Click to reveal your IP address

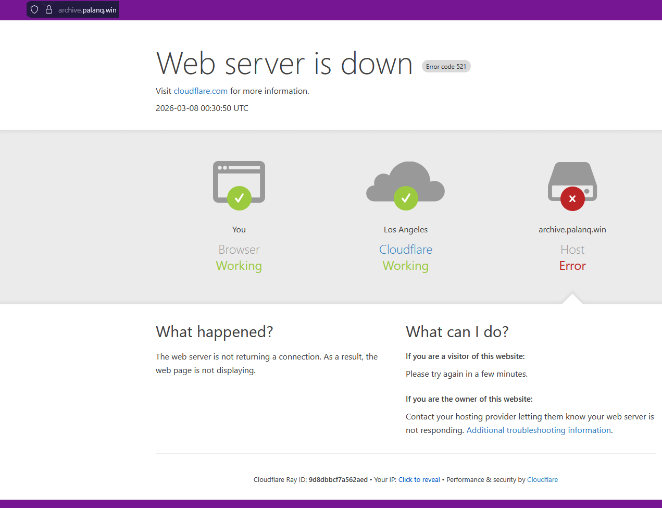(x=419, y=479)
